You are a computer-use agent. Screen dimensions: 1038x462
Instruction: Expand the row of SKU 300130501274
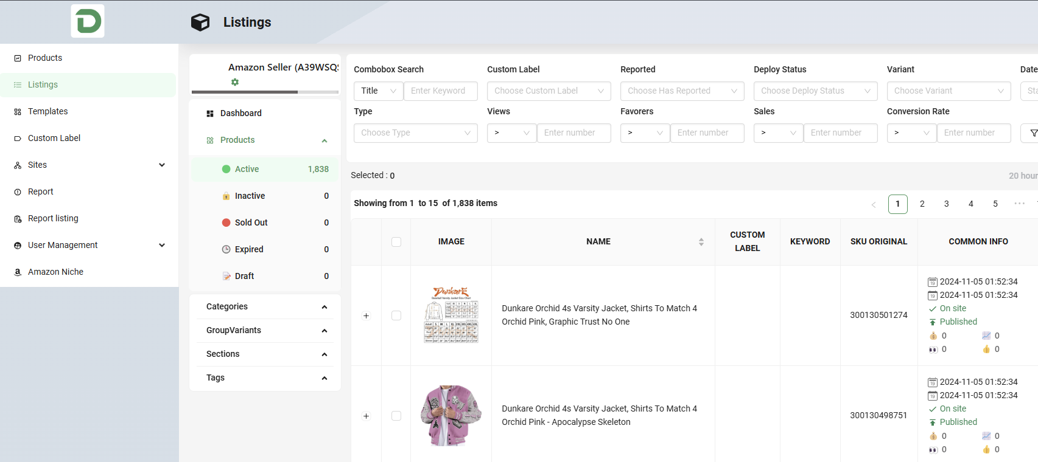(x=366, y=316)
